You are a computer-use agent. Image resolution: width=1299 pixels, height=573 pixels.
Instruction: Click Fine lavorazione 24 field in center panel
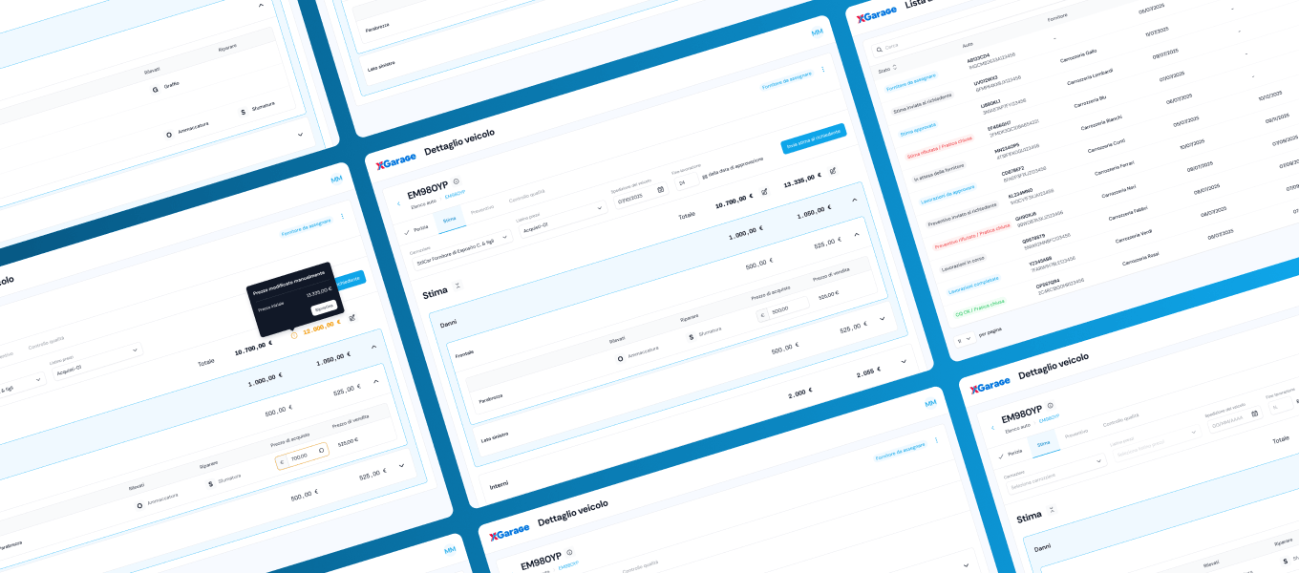pyautogui.click(x=686, y=181)
